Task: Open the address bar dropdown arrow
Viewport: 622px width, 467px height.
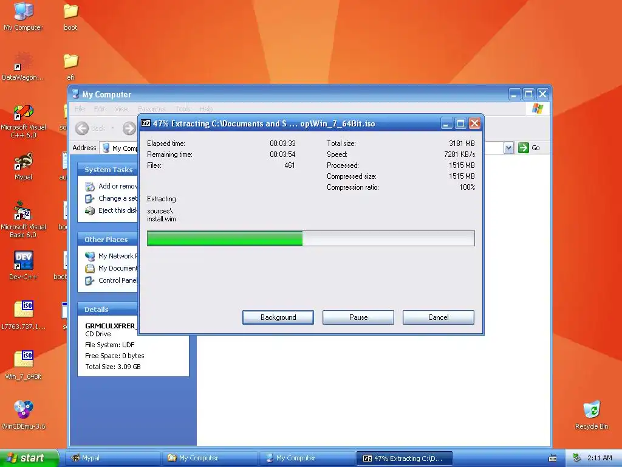Action: 508,148
